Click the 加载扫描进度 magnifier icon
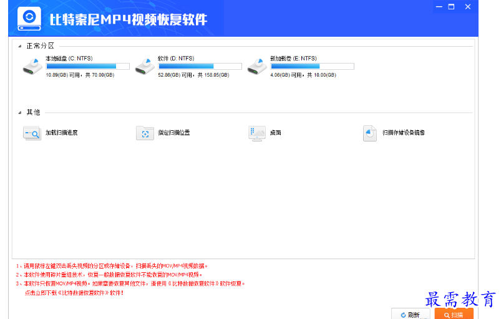501x319 pixels. pyautogui.click(x=32, y=133)
